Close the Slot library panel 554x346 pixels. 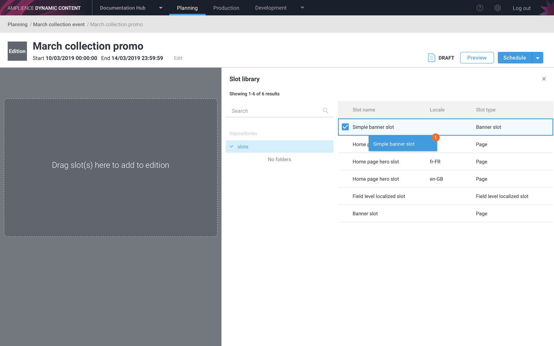(544, 79)
